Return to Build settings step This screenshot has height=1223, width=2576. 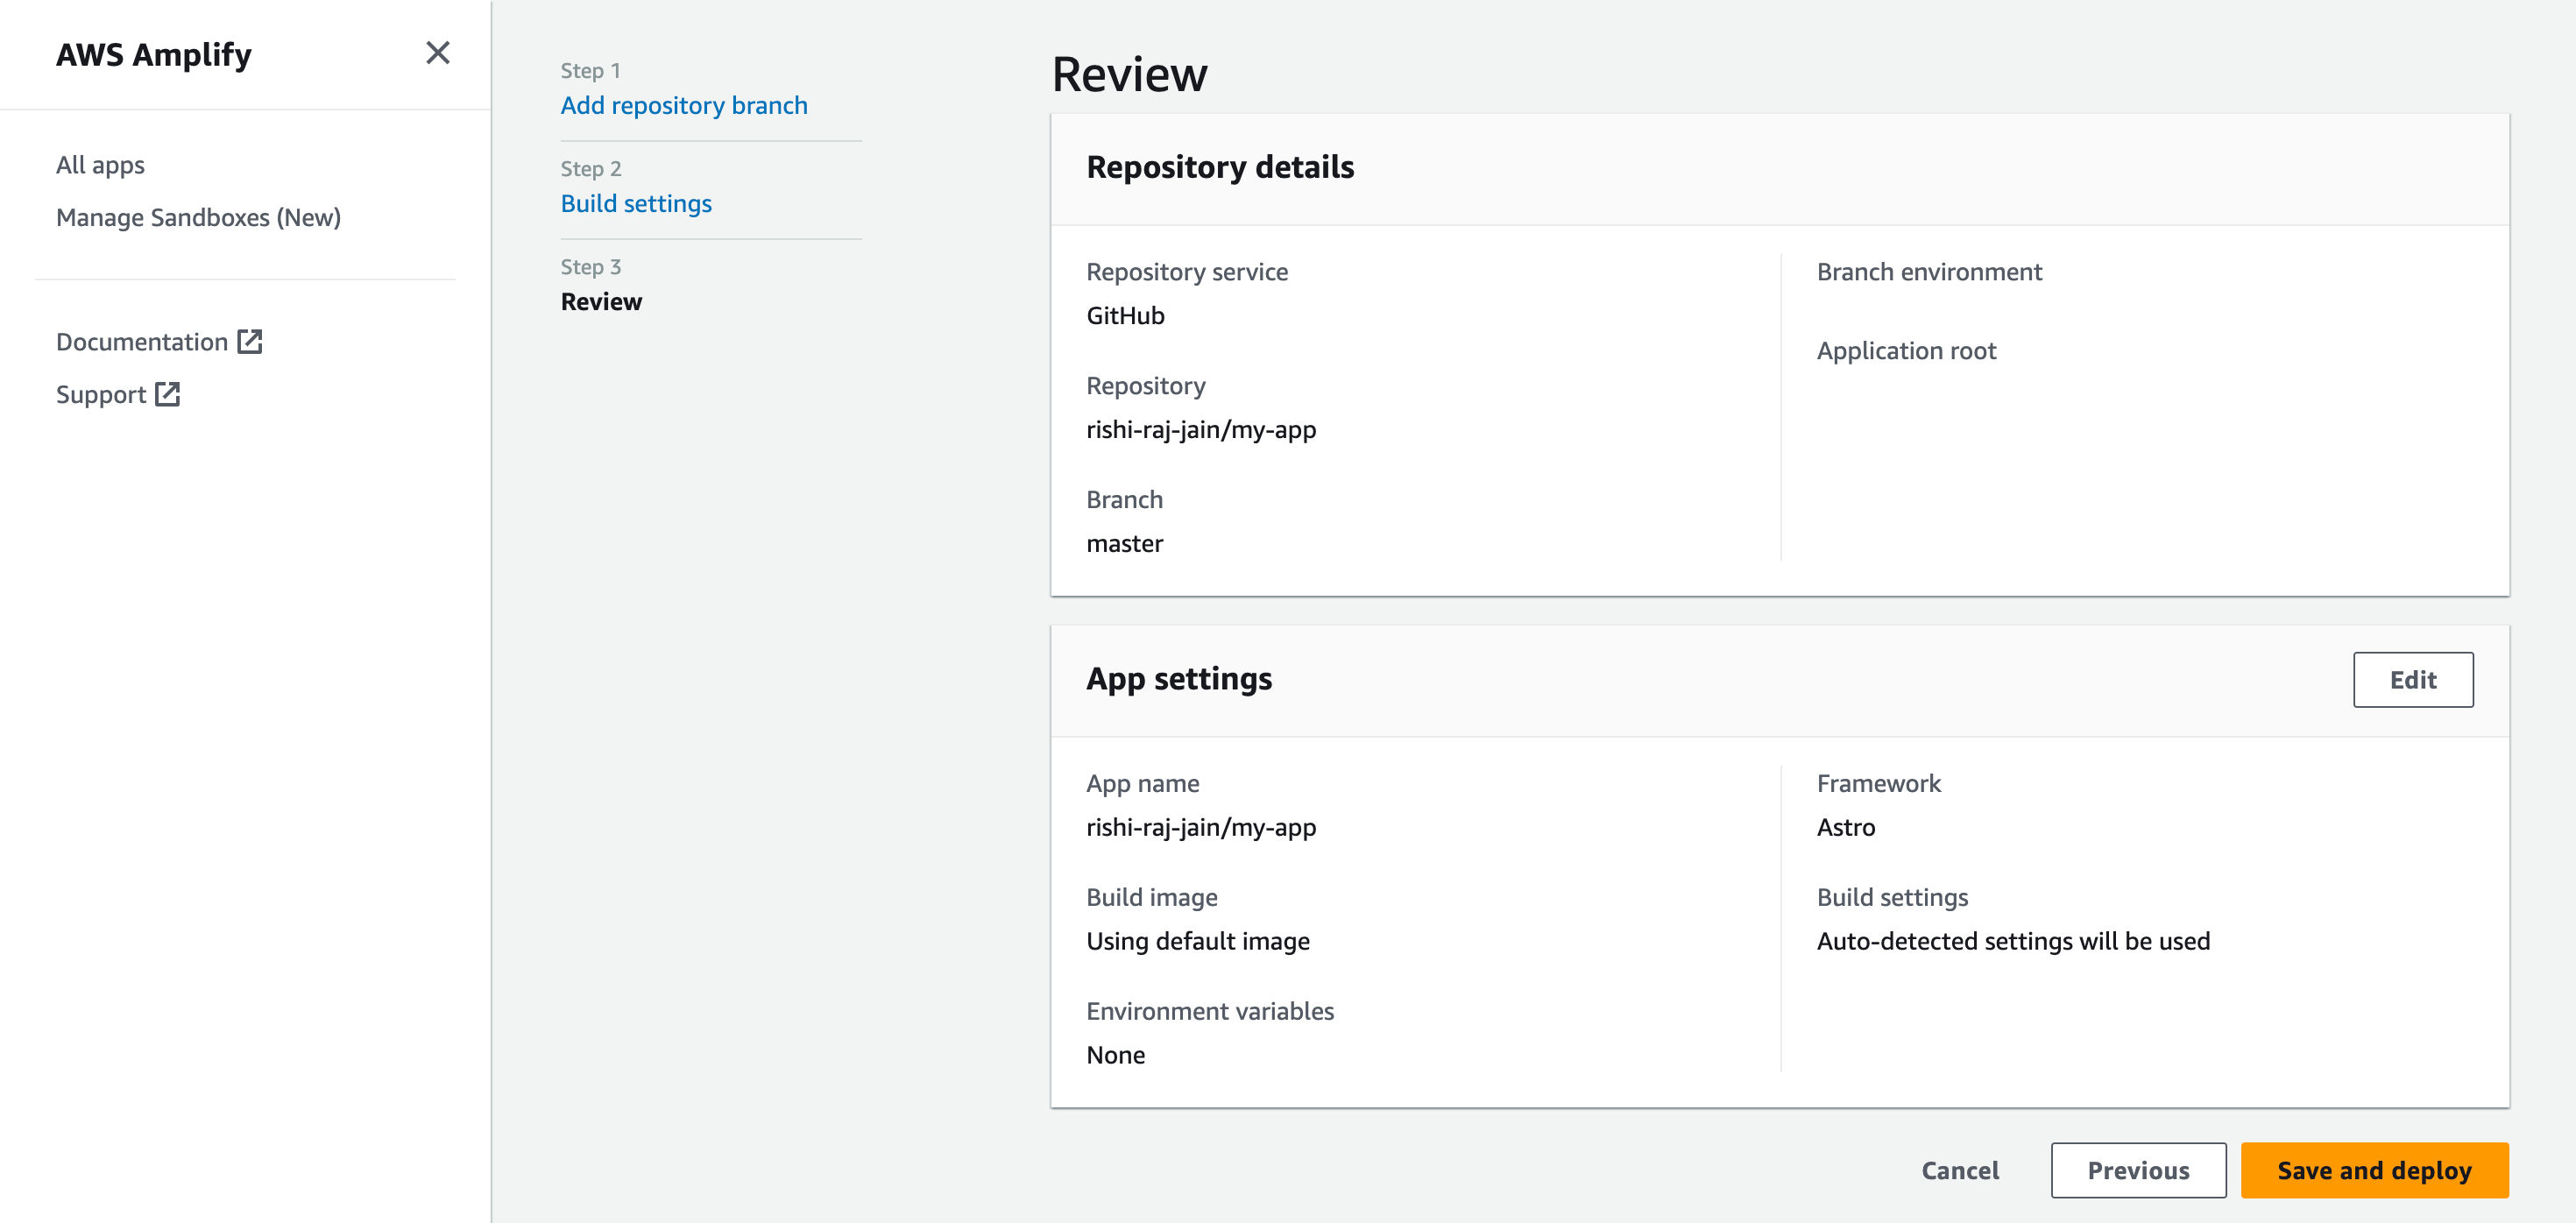tap(636, 203)
